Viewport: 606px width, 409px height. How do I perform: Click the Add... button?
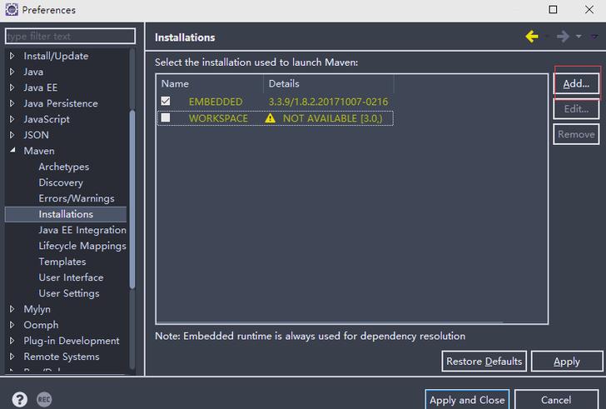coord(576,83)
